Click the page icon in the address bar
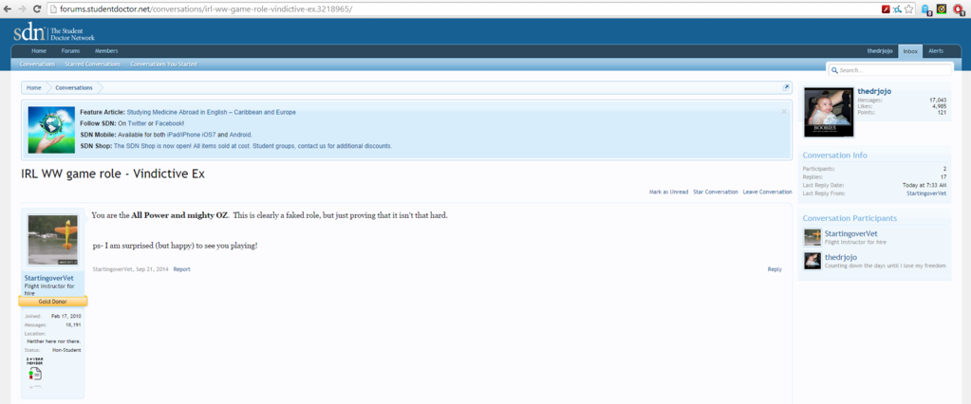 tap(53, 9)
